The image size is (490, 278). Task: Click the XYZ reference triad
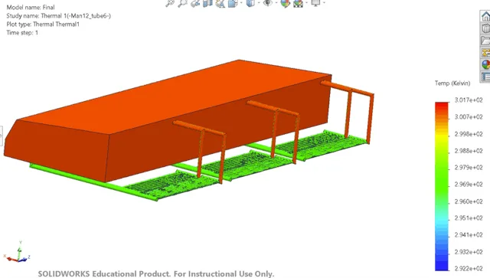(x=17, y=252)
